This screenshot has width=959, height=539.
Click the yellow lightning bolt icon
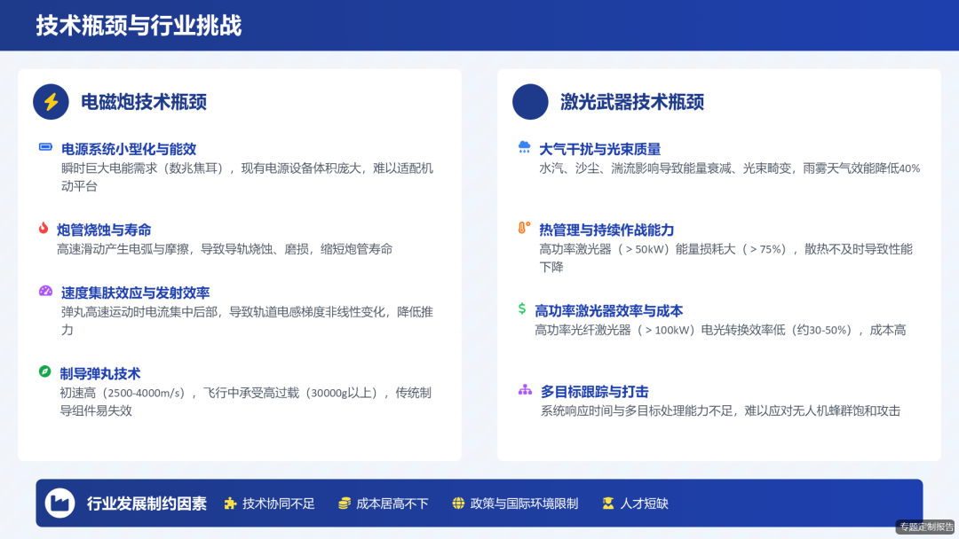(51, 102)
